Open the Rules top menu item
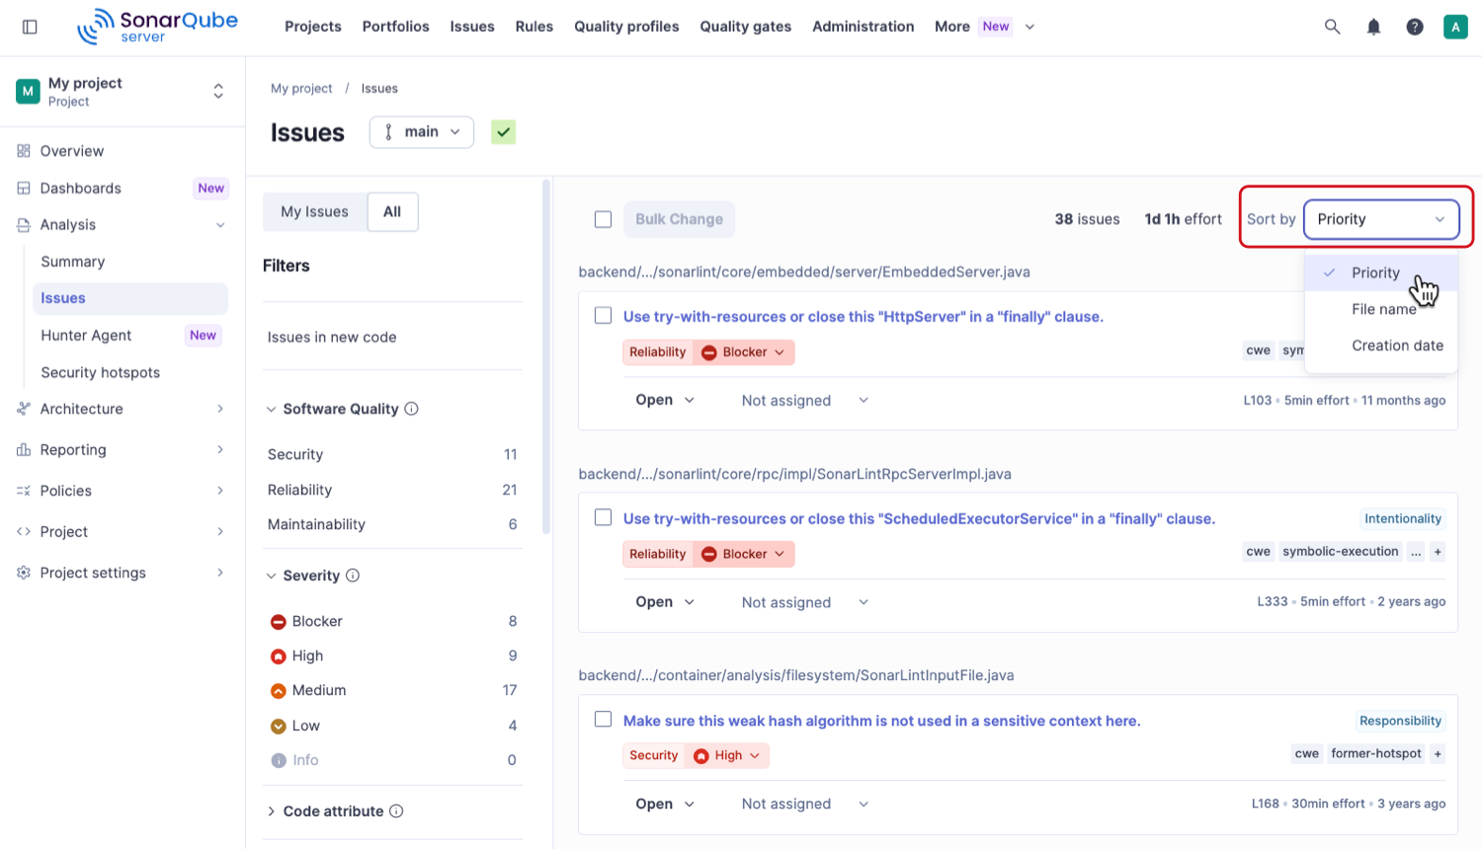The height and width of the screenshot is (849, 1482). (x=535, y=27)
